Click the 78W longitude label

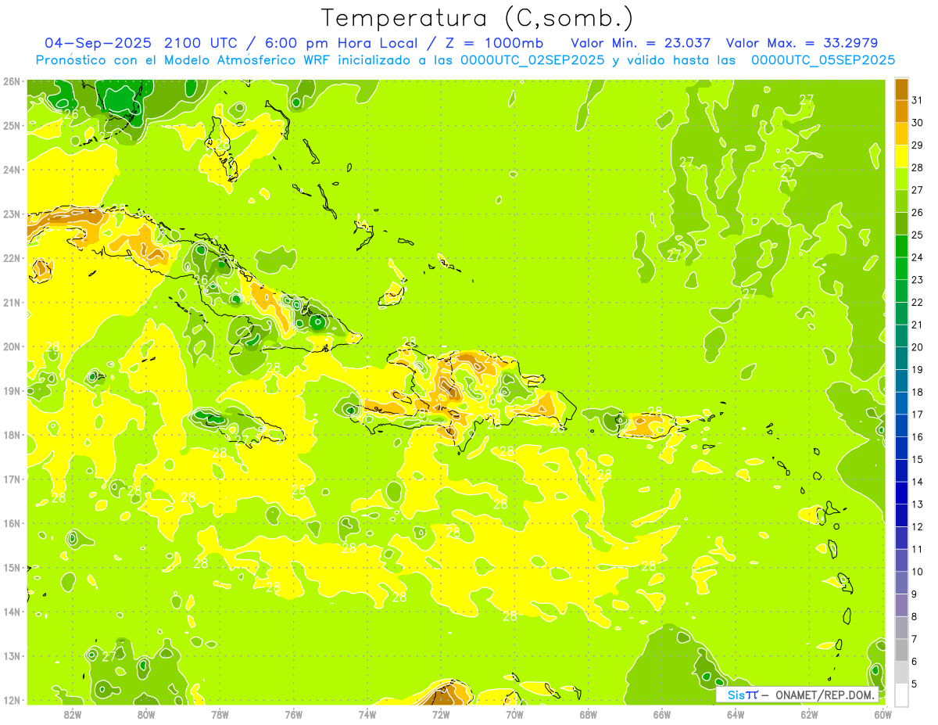click(220, 713)
